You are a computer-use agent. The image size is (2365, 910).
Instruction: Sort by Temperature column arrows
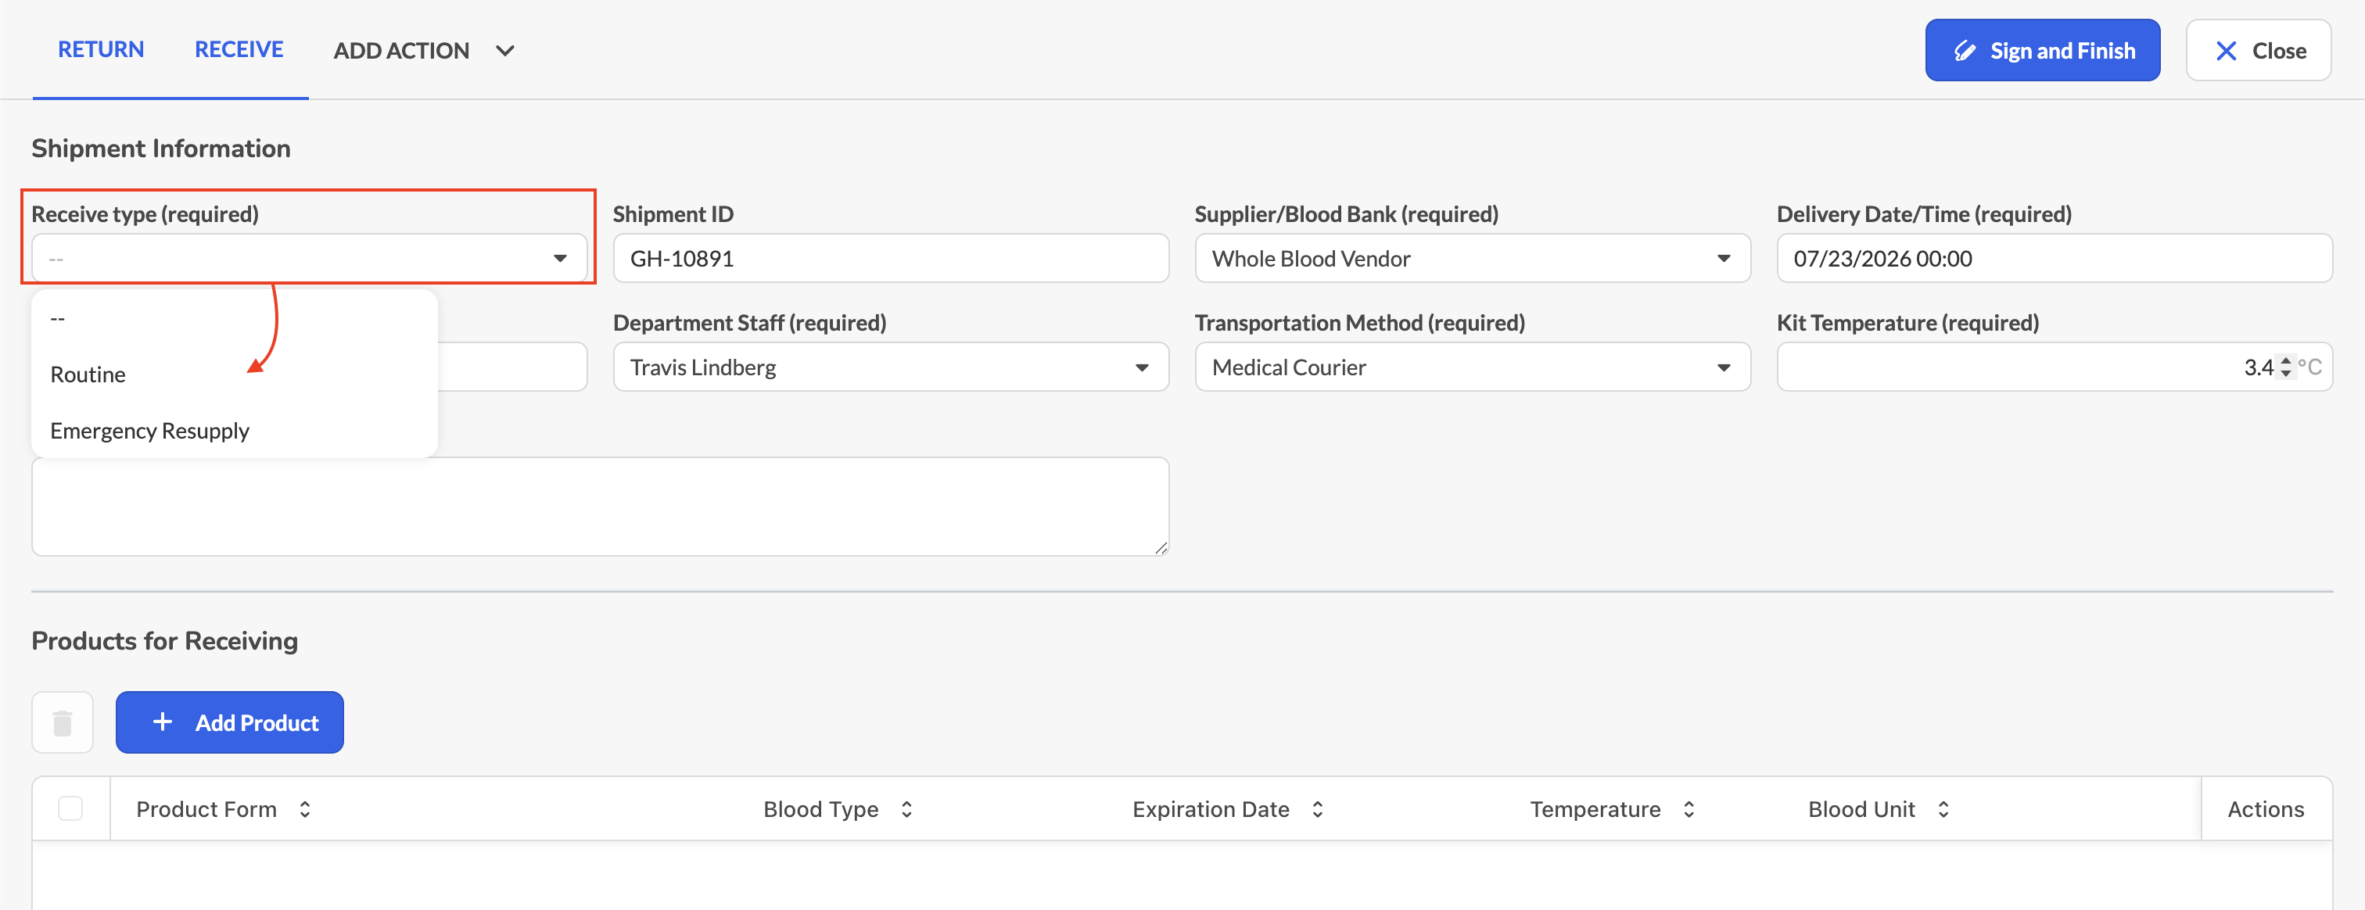[1689, 809]
